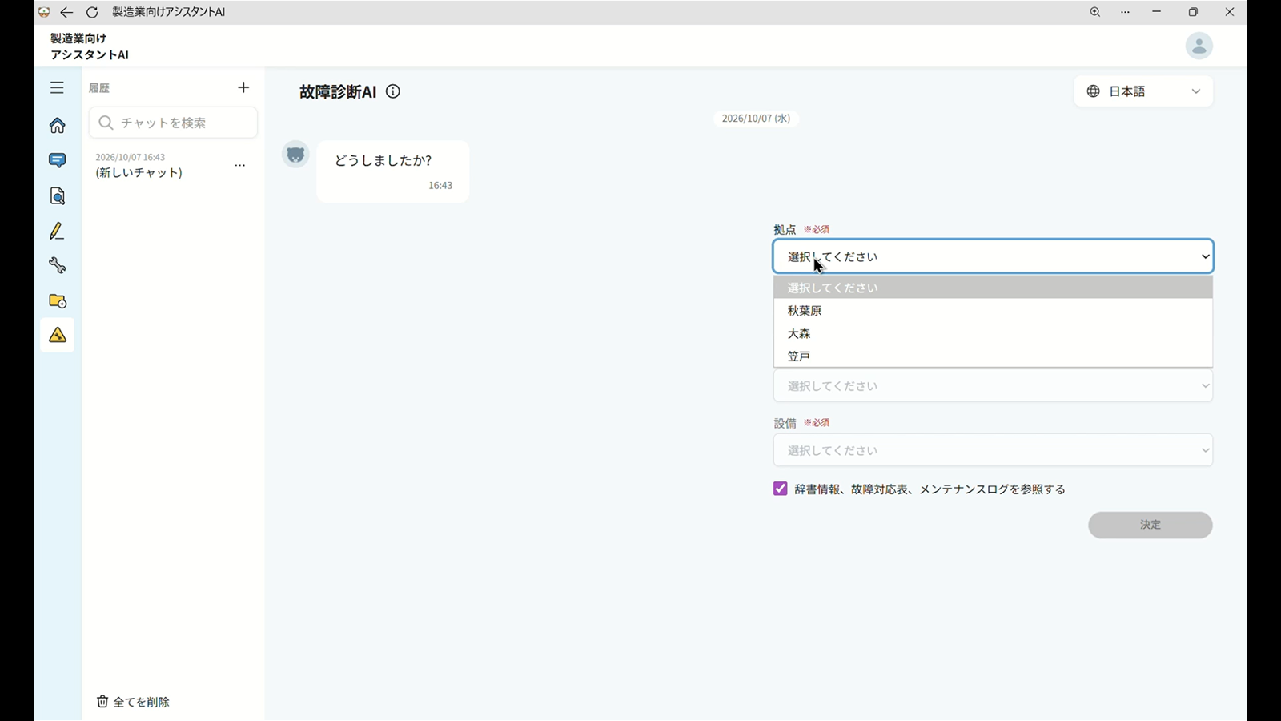
Task: Click the 決定 button
Action: click(1150, 525)
